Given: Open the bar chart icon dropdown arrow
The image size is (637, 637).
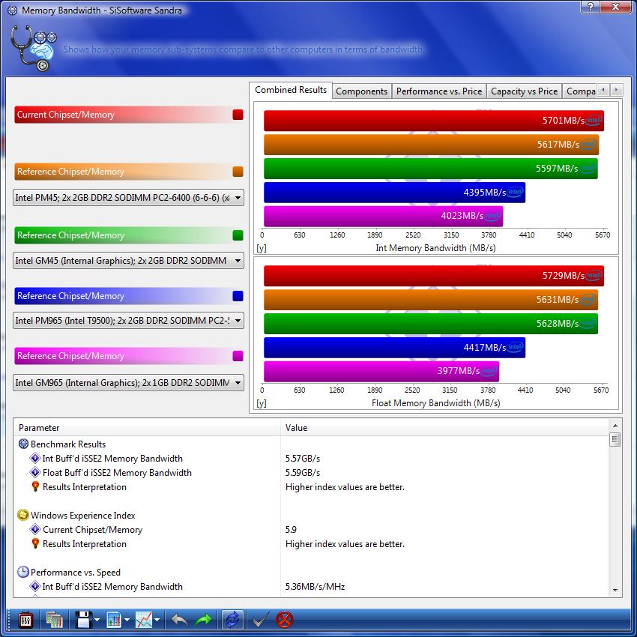Looking at the screenshot, I should coord(127,621).
